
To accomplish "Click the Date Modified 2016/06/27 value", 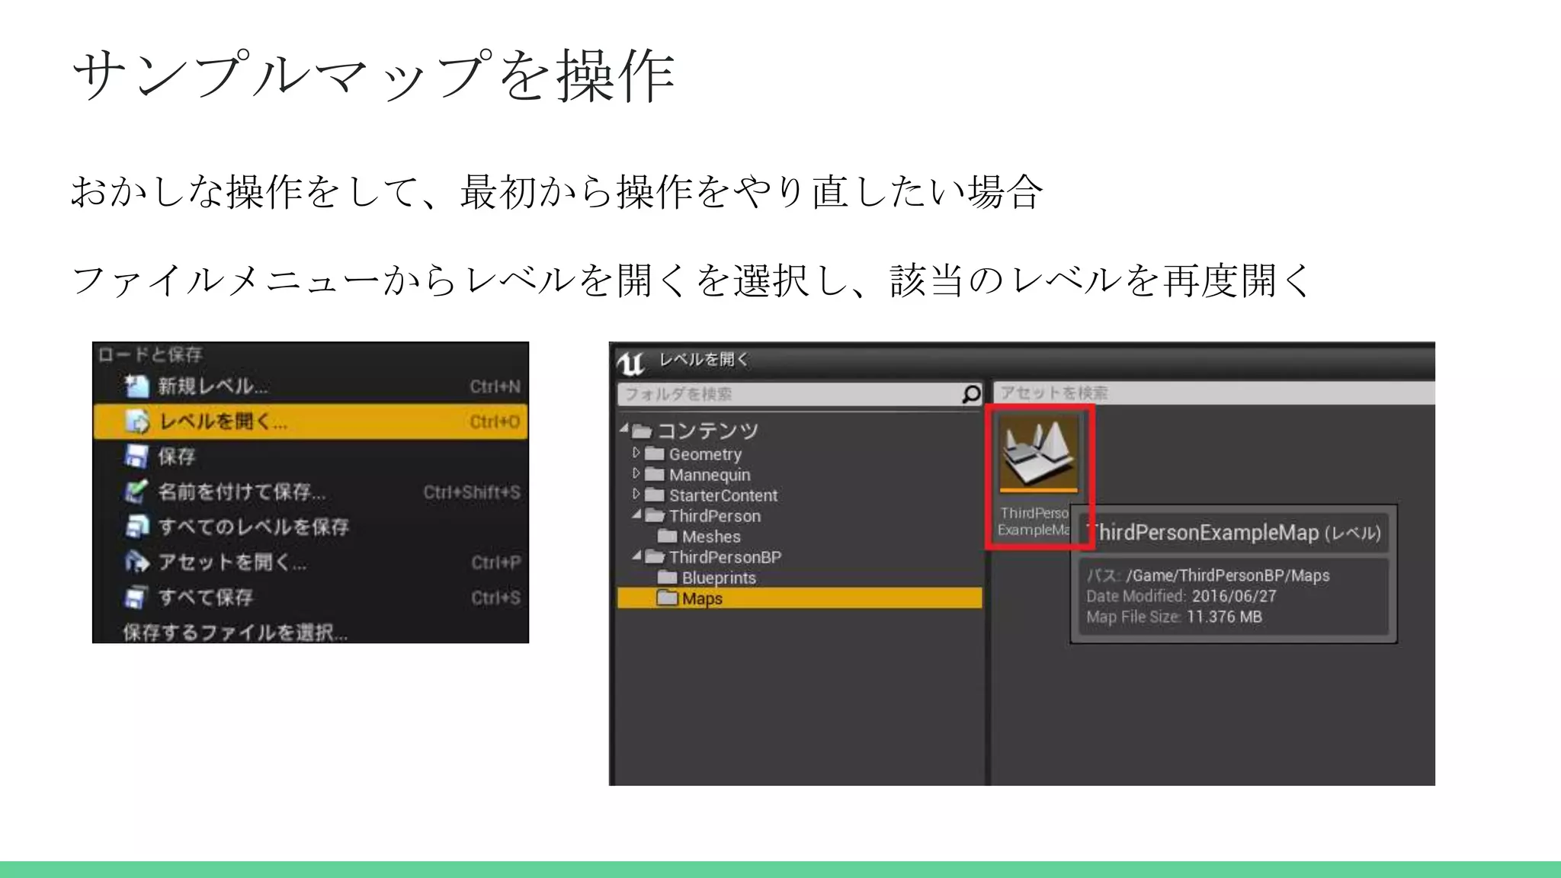I will click(1234, 596).
